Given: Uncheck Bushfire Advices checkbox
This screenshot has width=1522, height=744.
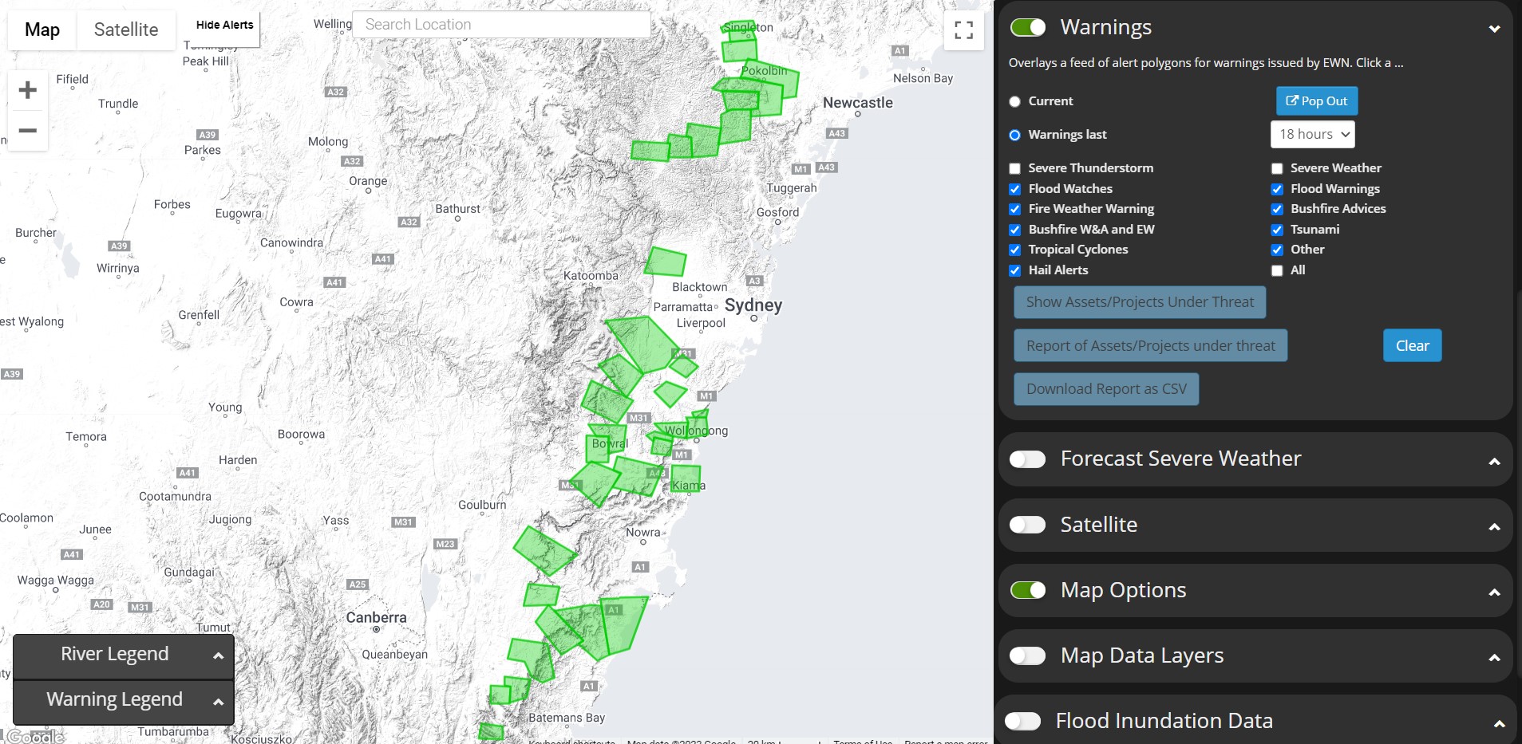Looking at the screenshot, I should tap(1277, 209).
